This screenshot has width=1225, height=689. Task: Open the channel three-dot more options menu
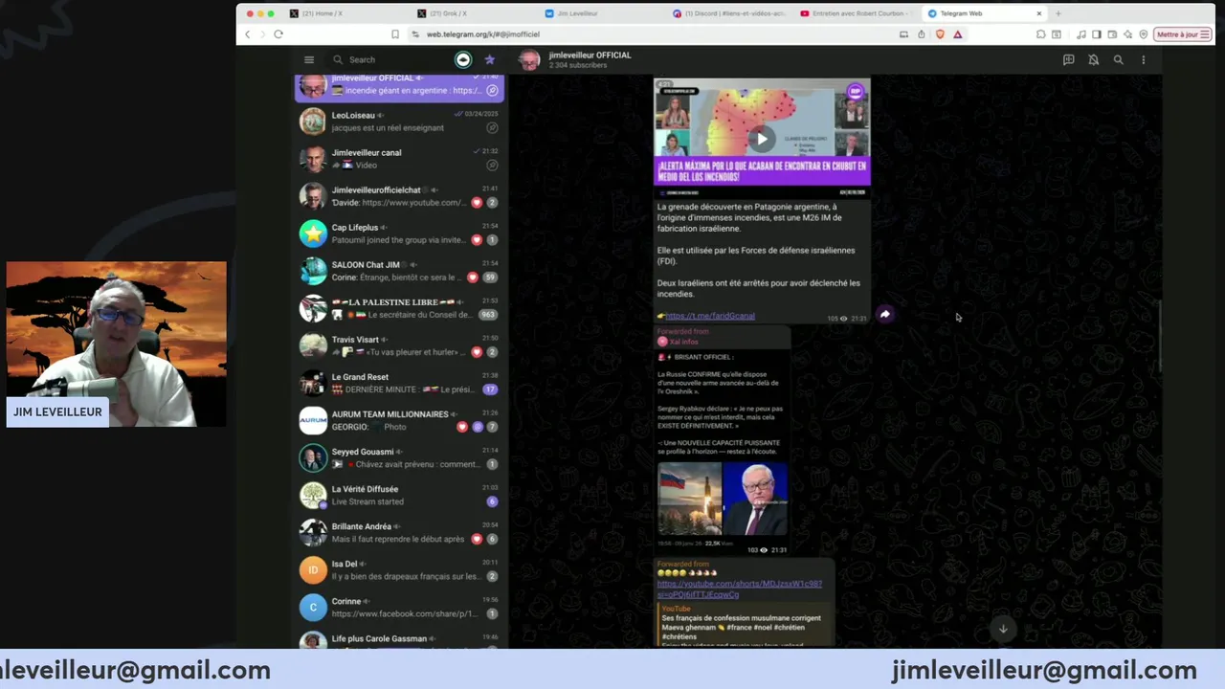(1143, 59)
